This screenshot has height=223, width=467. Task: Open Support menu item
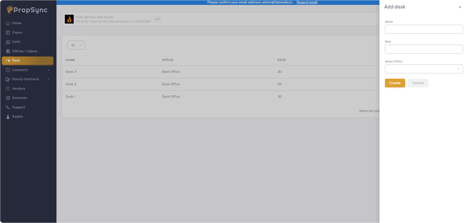[x=18, y=107]
